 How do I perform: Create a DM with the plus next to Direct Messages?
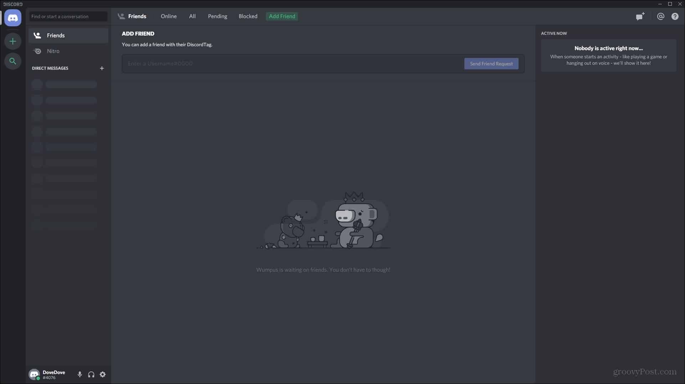[102, 68]
